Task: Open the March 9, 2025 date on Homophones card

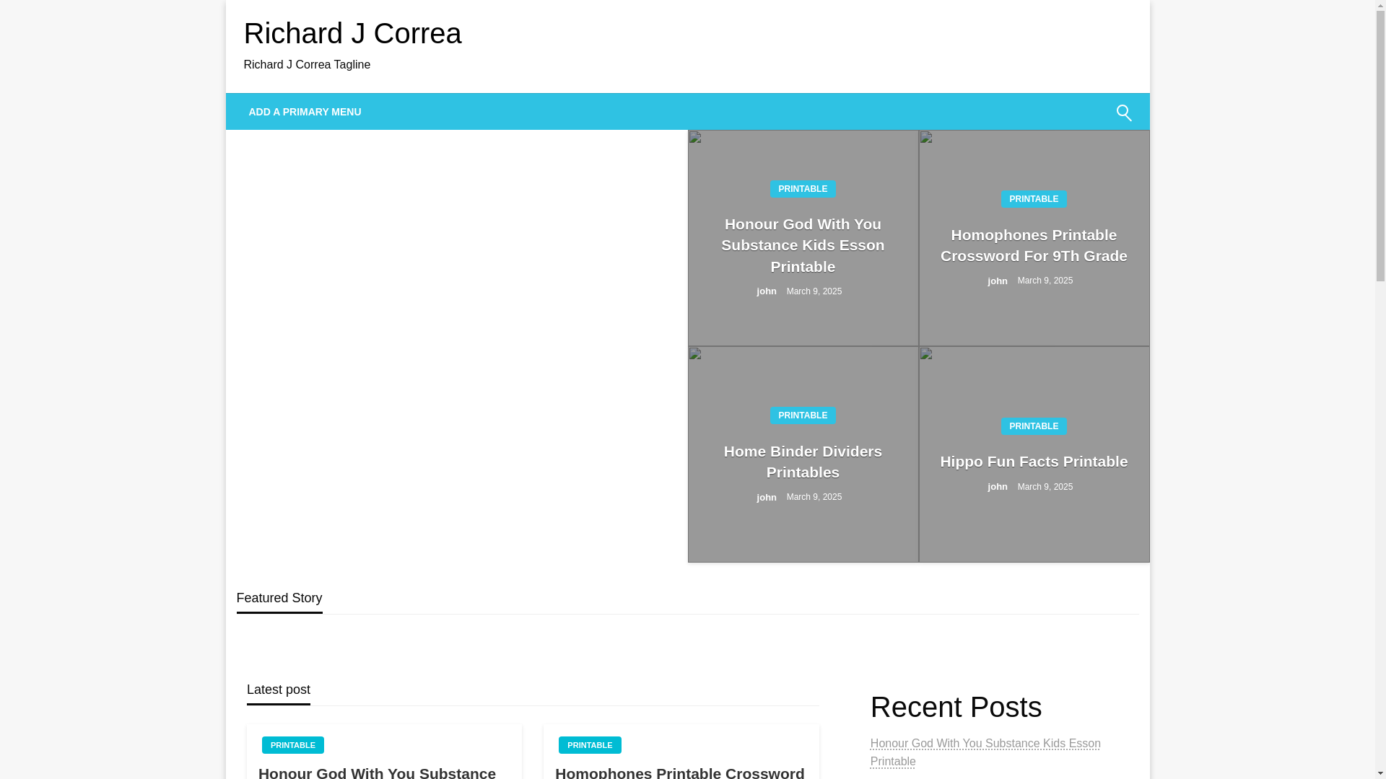Action: 1045,281
